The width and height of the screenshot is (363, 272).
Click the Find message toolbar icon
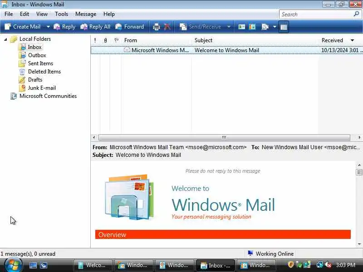(265, 27)
